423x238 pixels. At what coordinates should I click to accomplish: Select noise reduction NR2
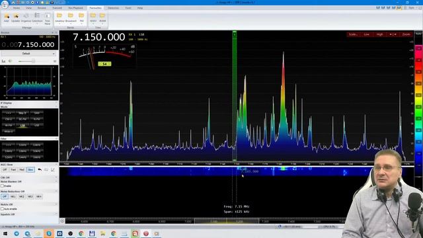point(22,197)
